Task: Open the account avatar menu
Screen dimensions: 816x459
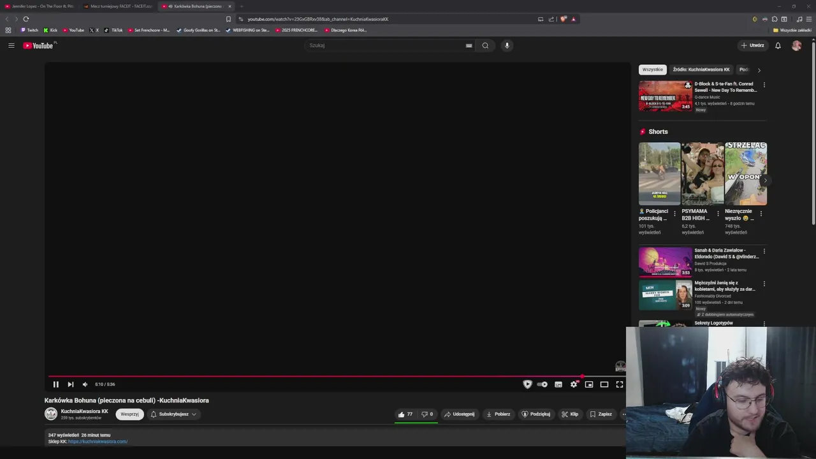Action: pos(796,45)
